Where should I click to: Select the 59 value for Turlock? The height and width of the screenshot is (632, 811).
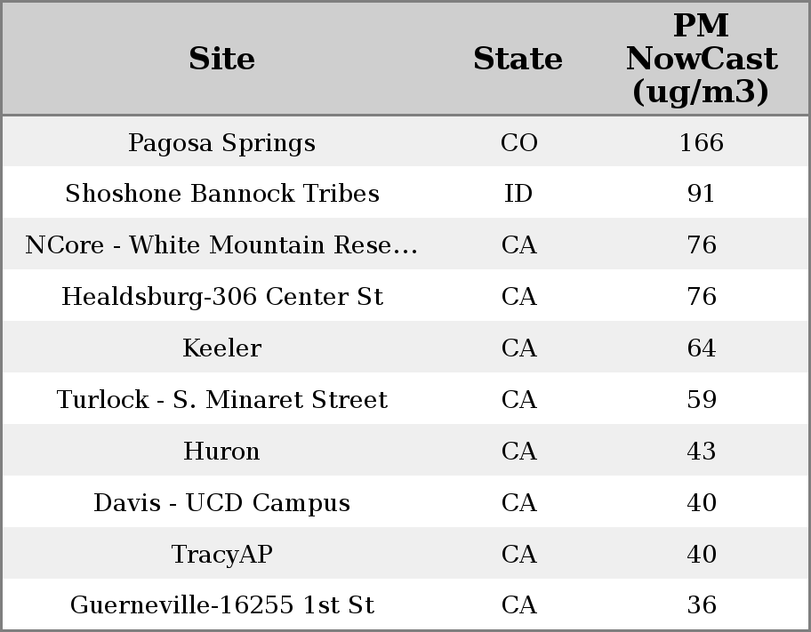point(701,400)
